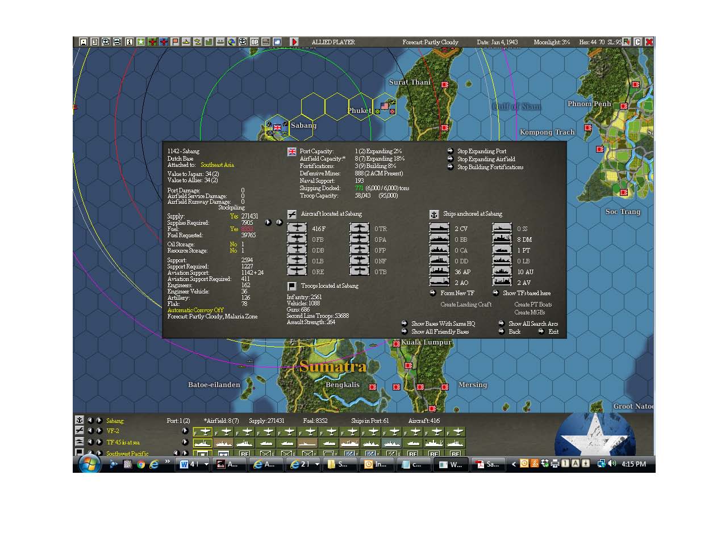The image size is (717, 546).
Task: Click the plane icon beside 'Aircraft located at Sabang'
Action: point(291,214)
